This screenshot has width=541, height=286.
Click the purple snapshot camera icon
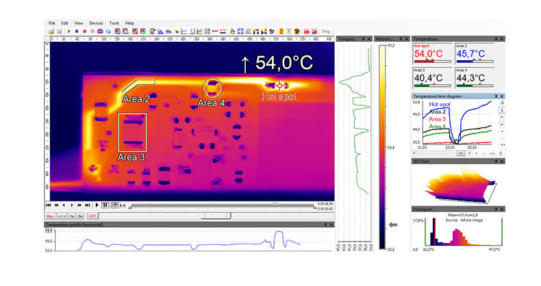pos(100,31)
